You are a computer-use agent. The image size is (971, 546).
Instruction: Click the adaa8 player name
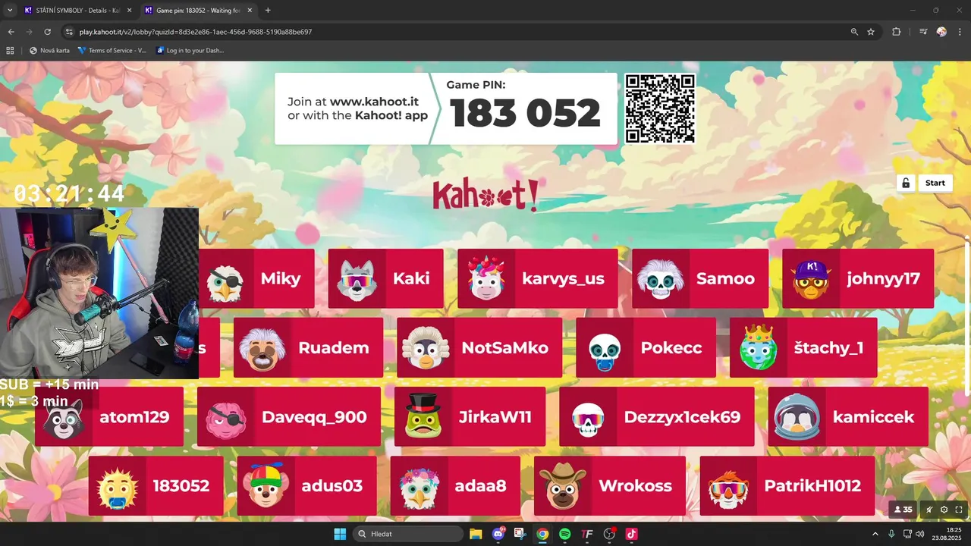[x=481, y=486]
